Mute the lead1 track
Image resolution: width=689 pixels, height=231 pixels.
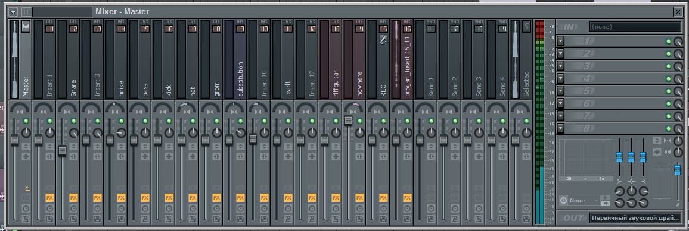click(x=288, y=121)
